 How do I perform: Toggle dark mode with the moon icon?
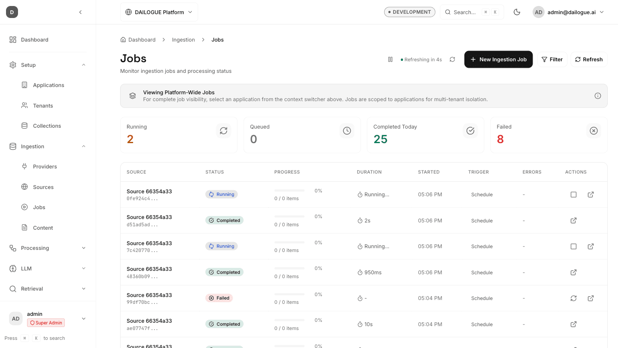[517, 12]
